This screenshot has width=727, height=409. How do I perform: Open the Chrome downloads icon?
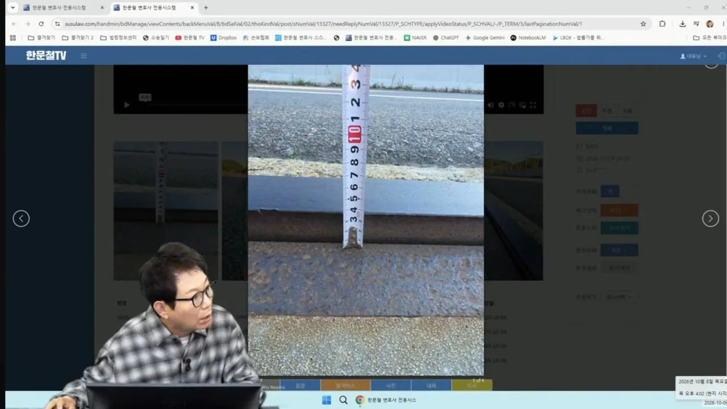pyautogui.click(x=683, y=24)
